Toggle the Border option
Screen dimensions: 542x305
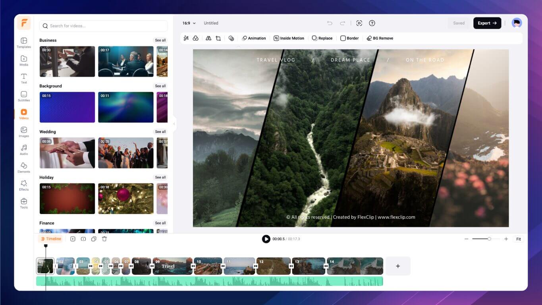(349, 39)
